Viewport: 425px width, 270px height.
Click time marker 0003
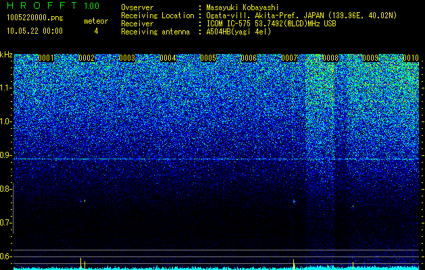point(127,58)
